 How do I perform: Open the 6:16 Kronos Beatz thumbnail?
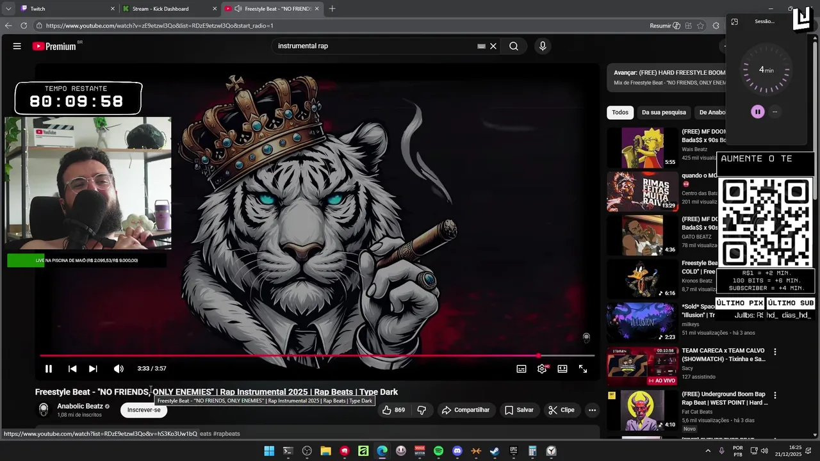643,279
